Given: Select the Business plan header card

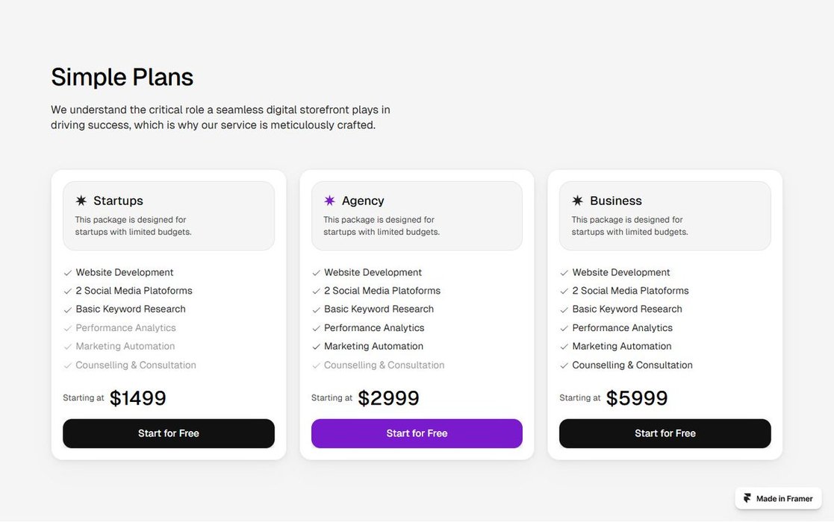Looking at the screenshot, I should pos(665,216).
